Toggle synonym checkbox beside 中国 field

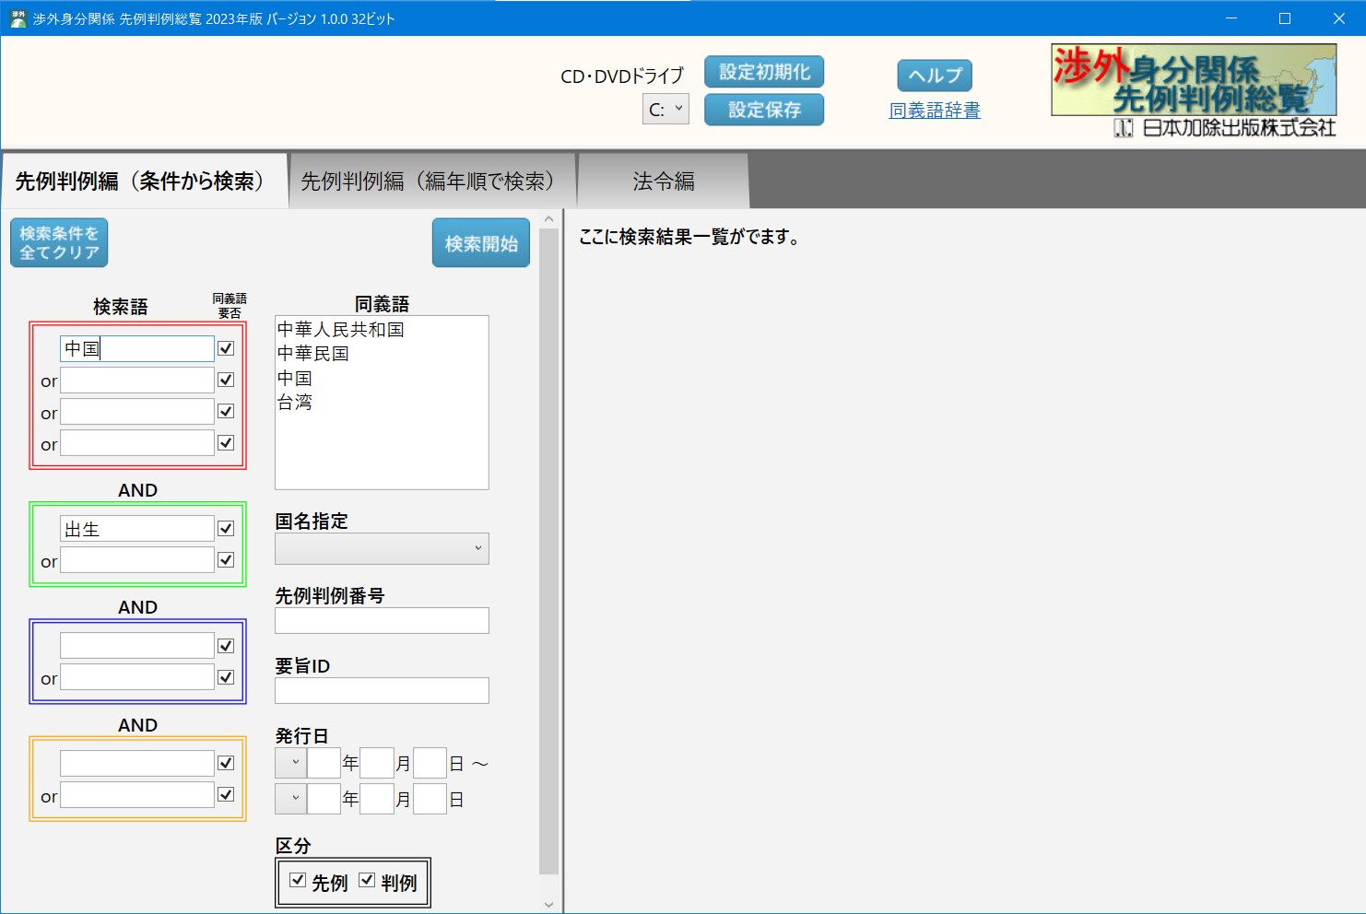226,348
